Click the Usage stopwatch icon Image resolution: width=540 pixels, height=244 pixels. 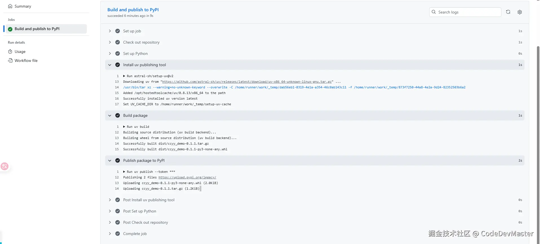click(x=10, y=52)
